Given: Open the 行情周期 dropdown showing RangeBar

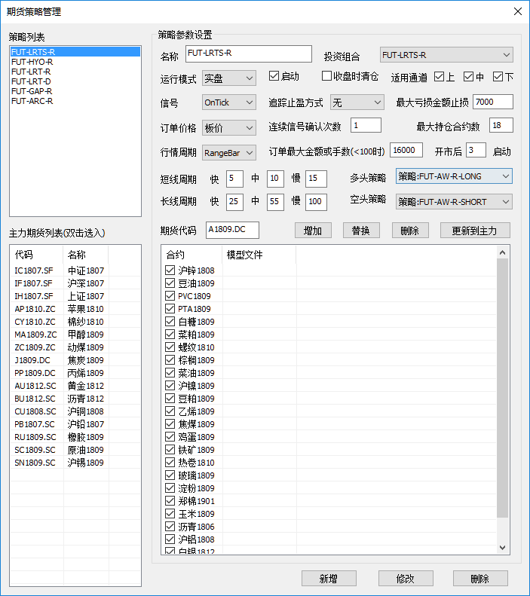Looking at the screenshot, I should coord(229,153).
